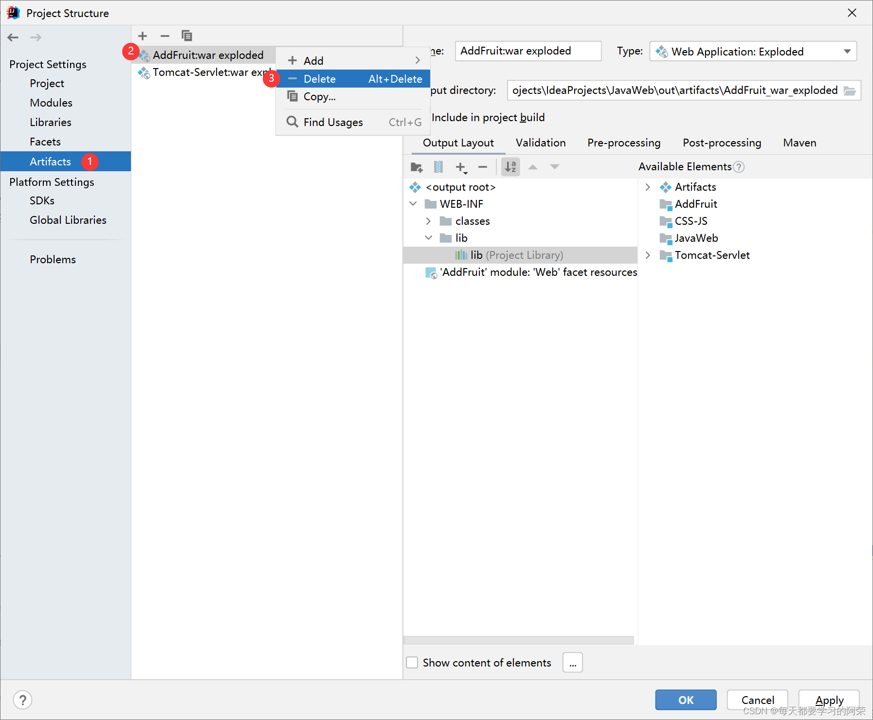
Task: Click the dialog help question mark button
Action: point(22,700)
